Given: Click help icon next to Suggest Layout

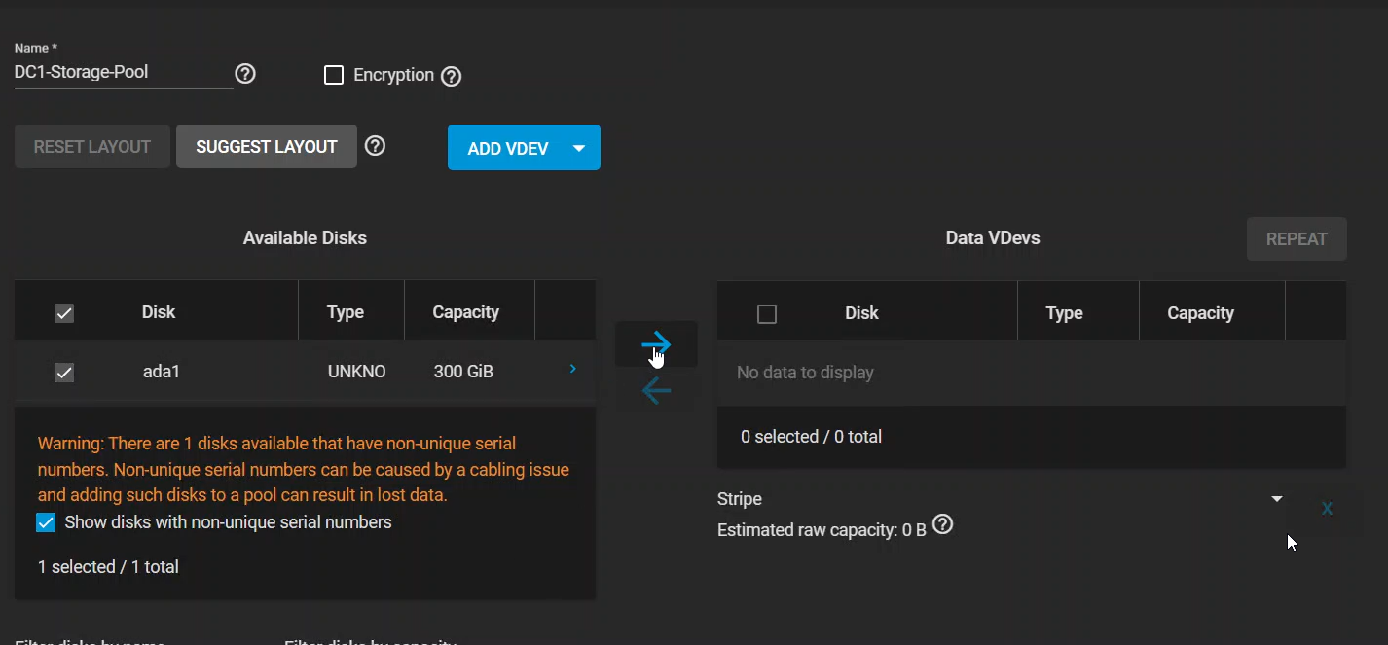Looking at the screenshot, I should point(375,146).
